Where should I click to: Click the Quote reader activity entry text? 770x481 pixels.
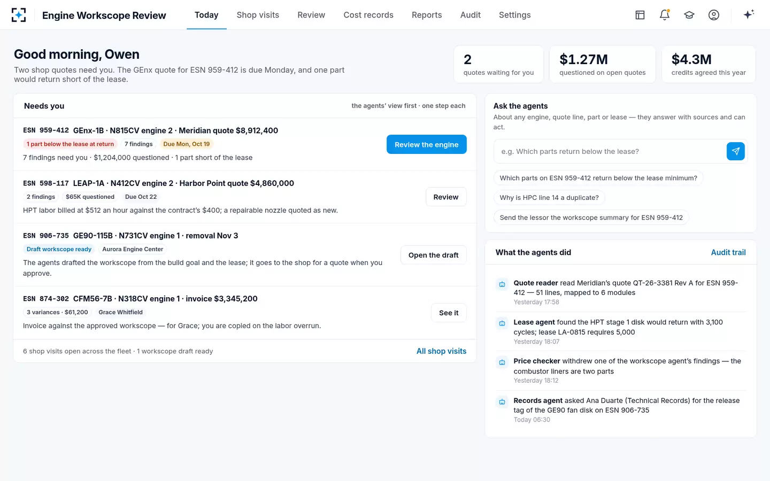click(626, 288)
